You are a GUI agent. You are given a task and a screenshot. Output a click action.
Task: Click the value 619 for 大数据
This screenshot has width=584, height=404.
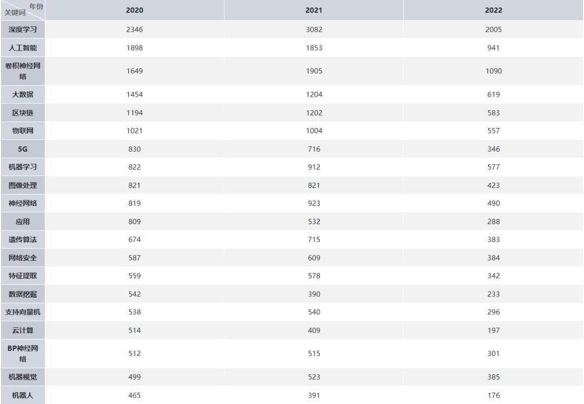tap(494, 95)
